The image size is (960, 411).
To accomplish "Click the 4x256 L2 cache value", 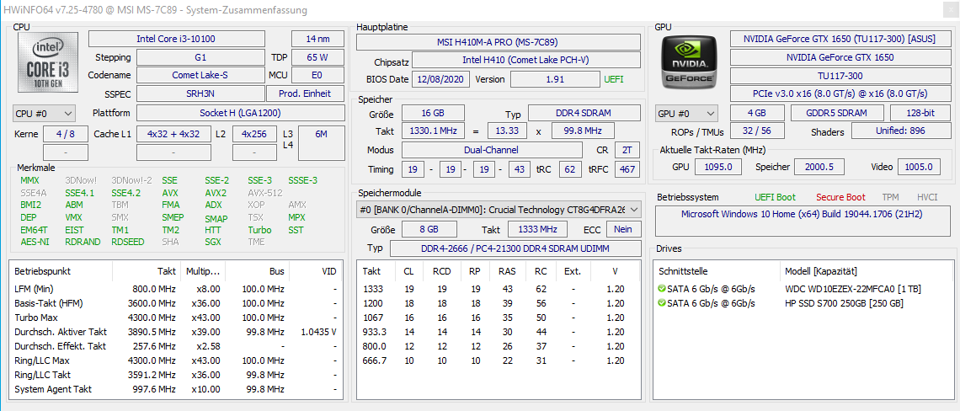I will [x=254, y=134].
